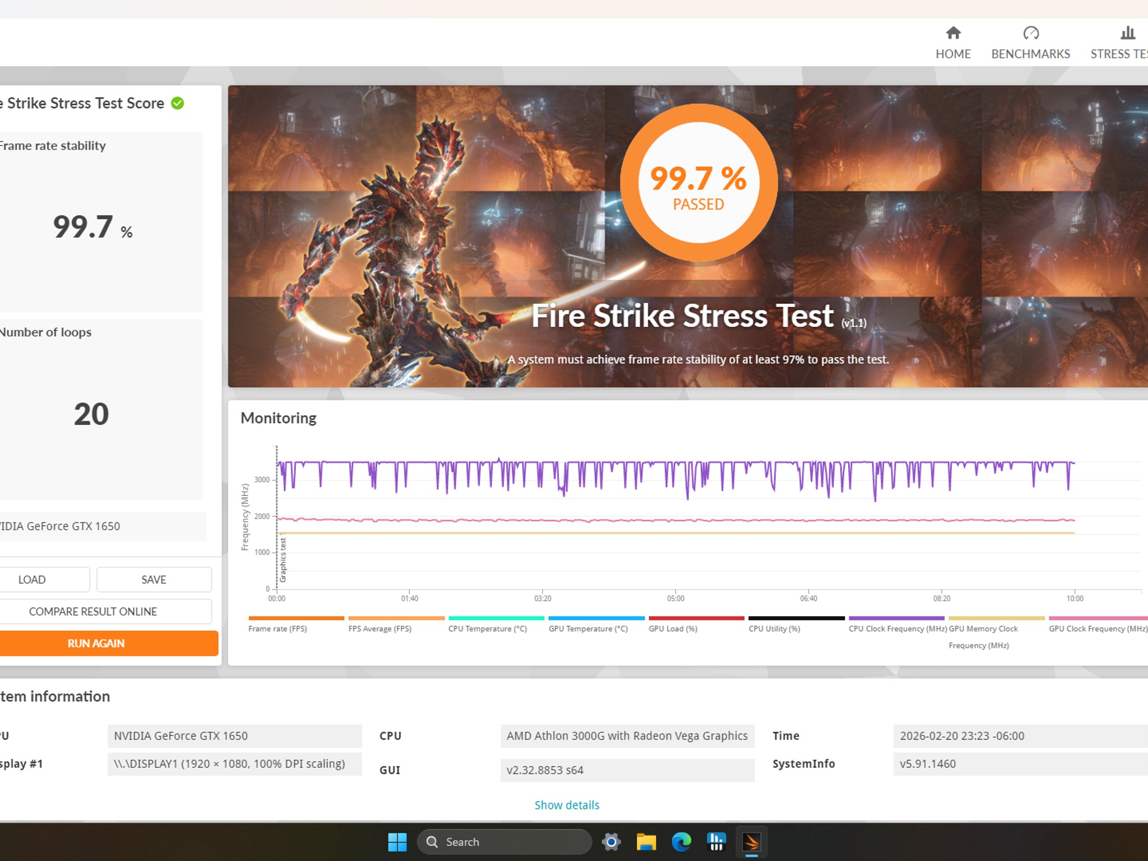Open the blue bar-chart taskbar app

pos(716,842)
